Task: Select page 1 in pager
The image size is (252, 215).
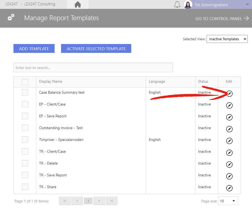Action: click(x=88, y=201)
